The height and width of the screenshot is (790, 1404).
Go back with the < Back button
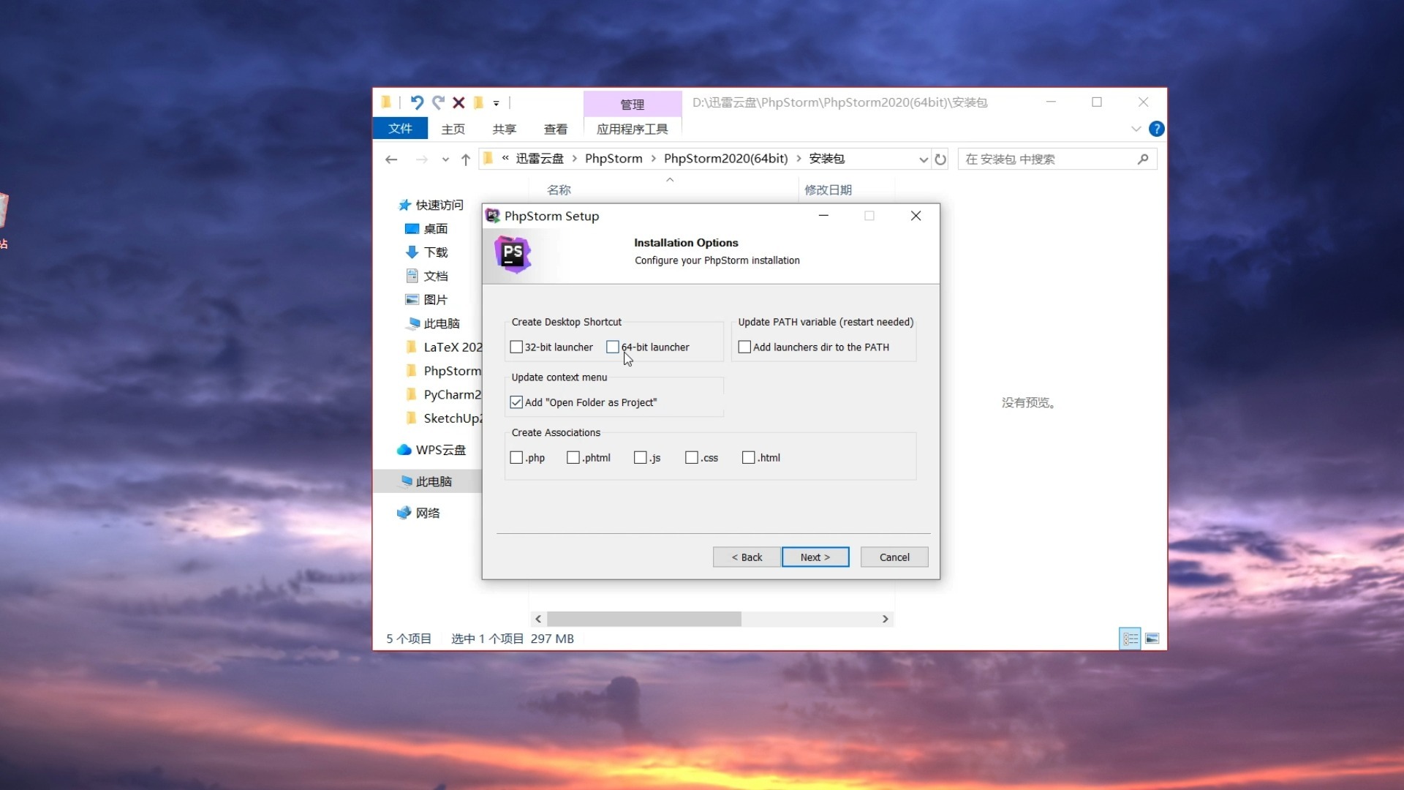(x=747, y=557)
